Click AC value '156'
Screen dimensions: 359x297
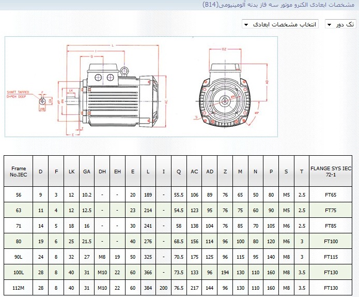[194, 241]
